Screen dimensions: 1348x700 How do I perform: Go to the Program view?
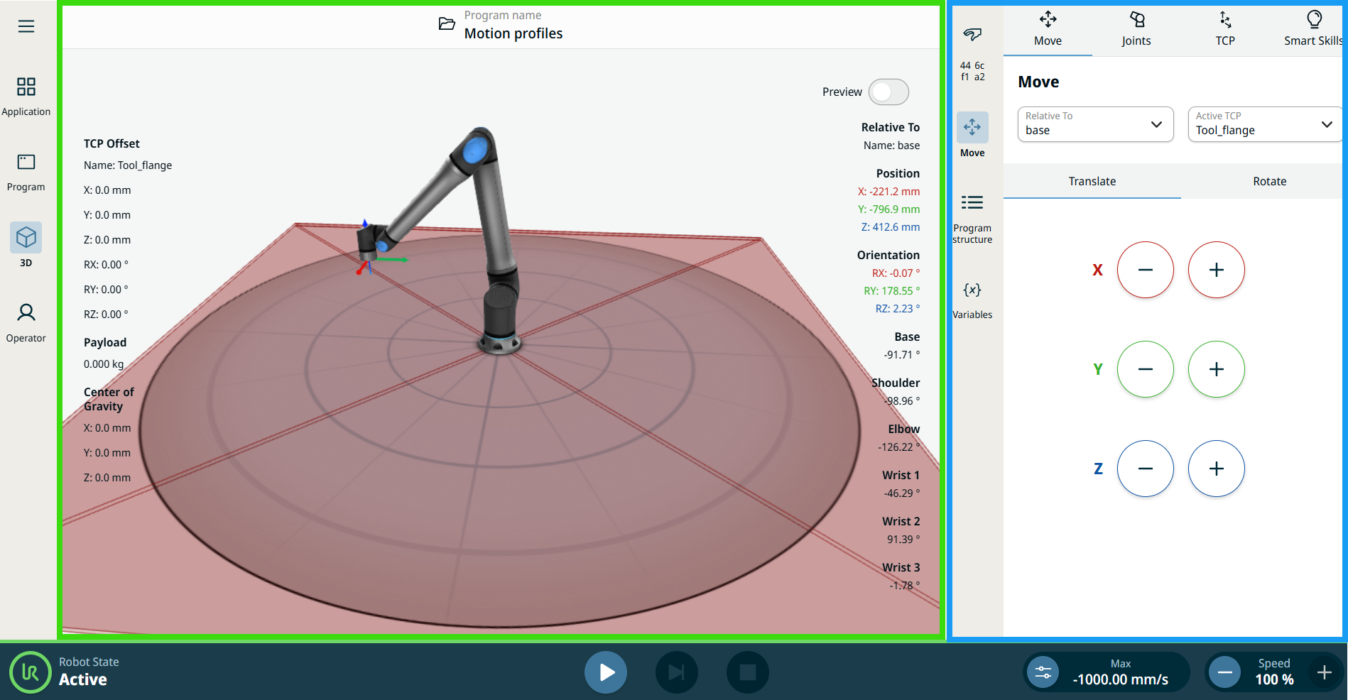(x=26, y=172)
